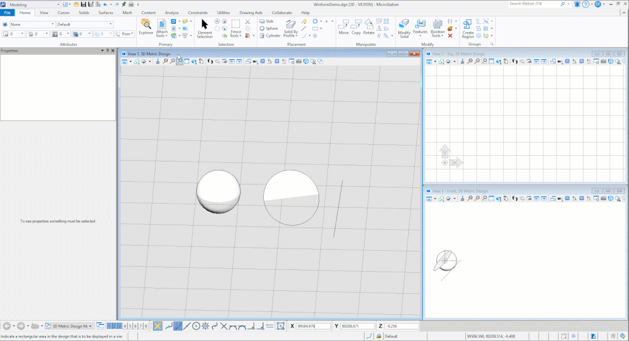Collapse the ribbon with the chevron
Viewport: 629px width, 341px height.
[x=624, y=12]
